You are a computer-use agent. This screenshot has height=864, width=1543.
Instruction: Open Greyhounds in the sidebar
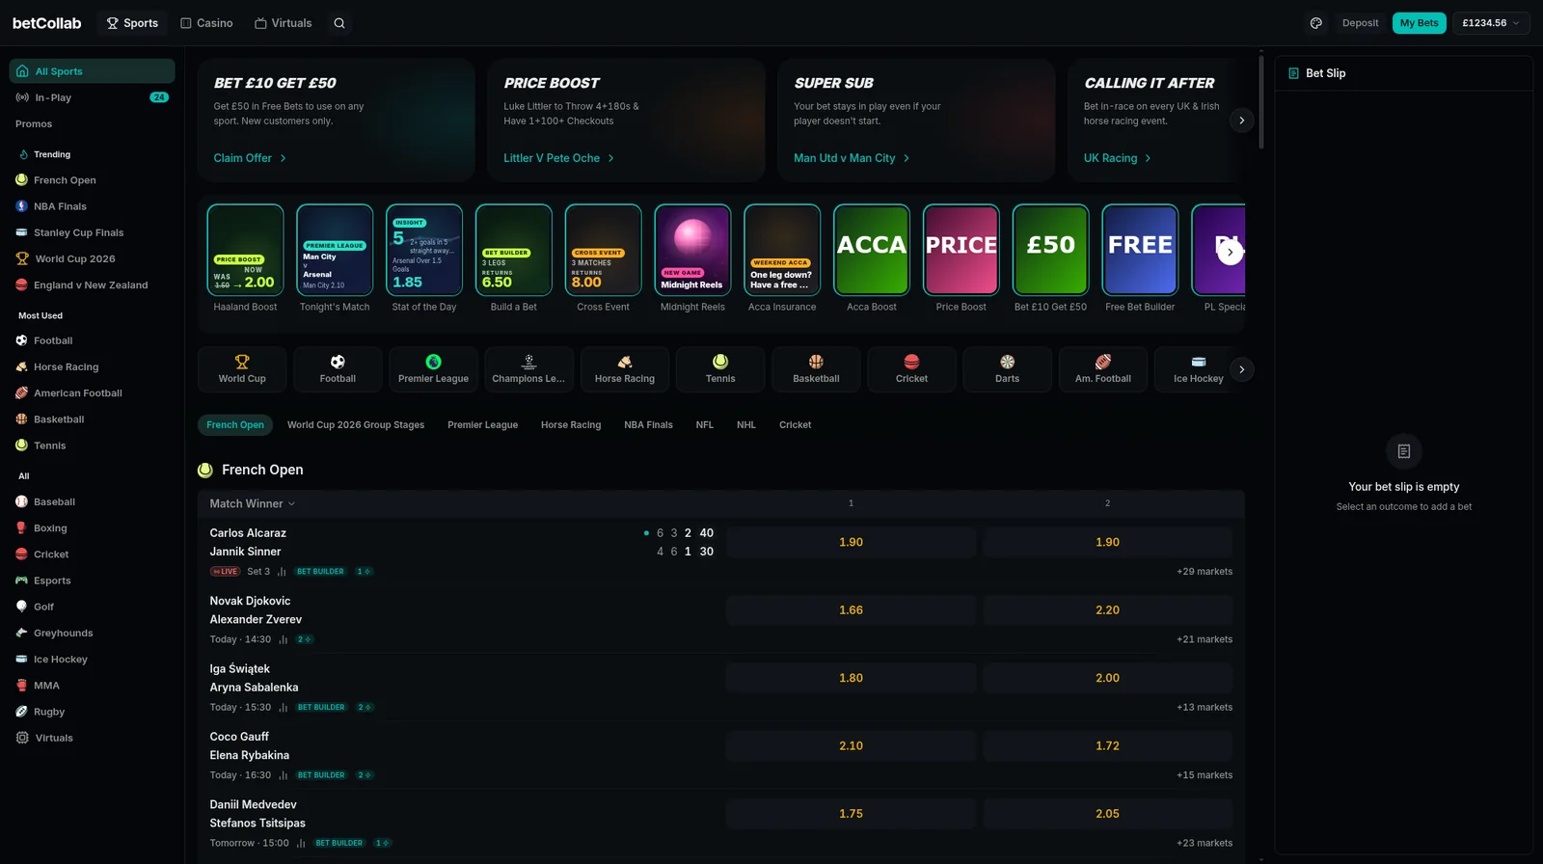(x=92, y=634)
